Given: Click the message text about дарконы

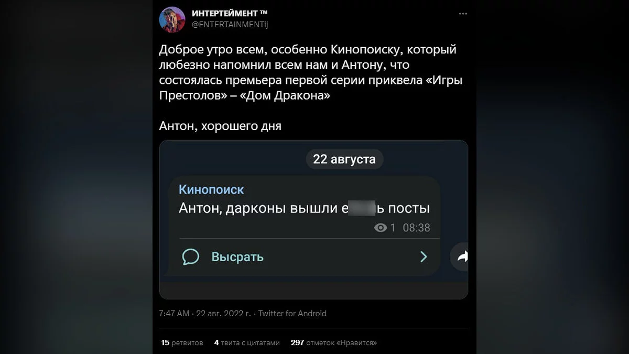Looking at the screenshot, I should (x=304, y=208).
